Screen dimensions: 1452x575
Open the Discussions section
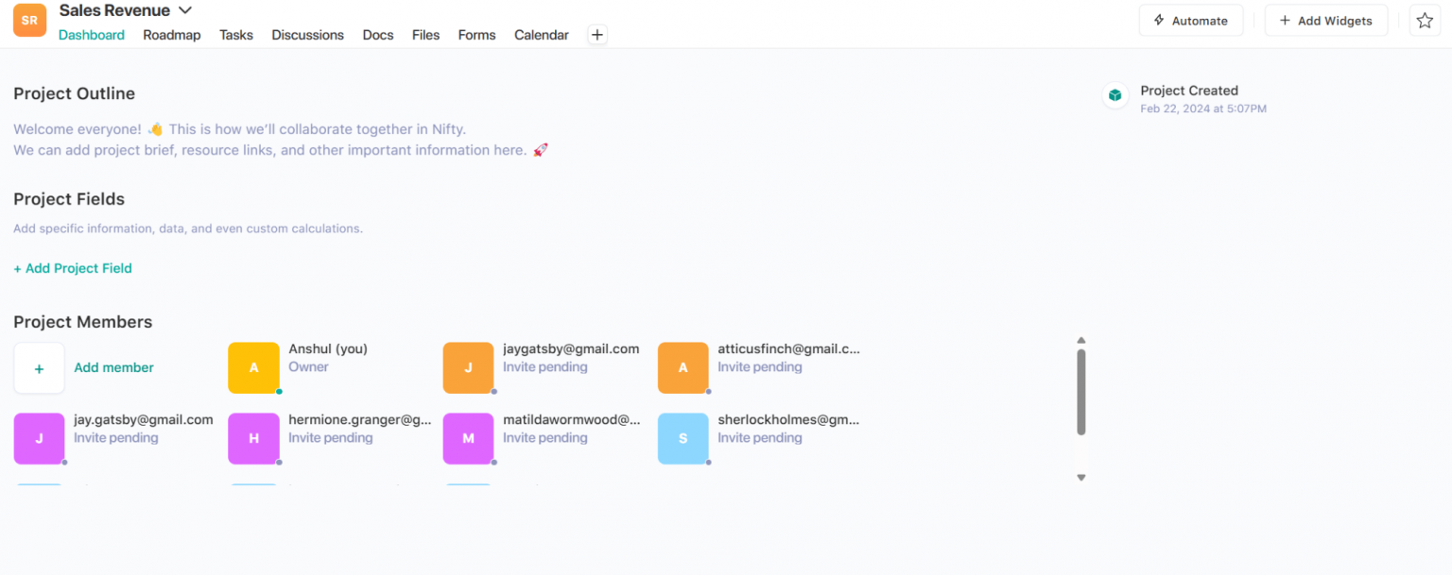click(307, 34)
